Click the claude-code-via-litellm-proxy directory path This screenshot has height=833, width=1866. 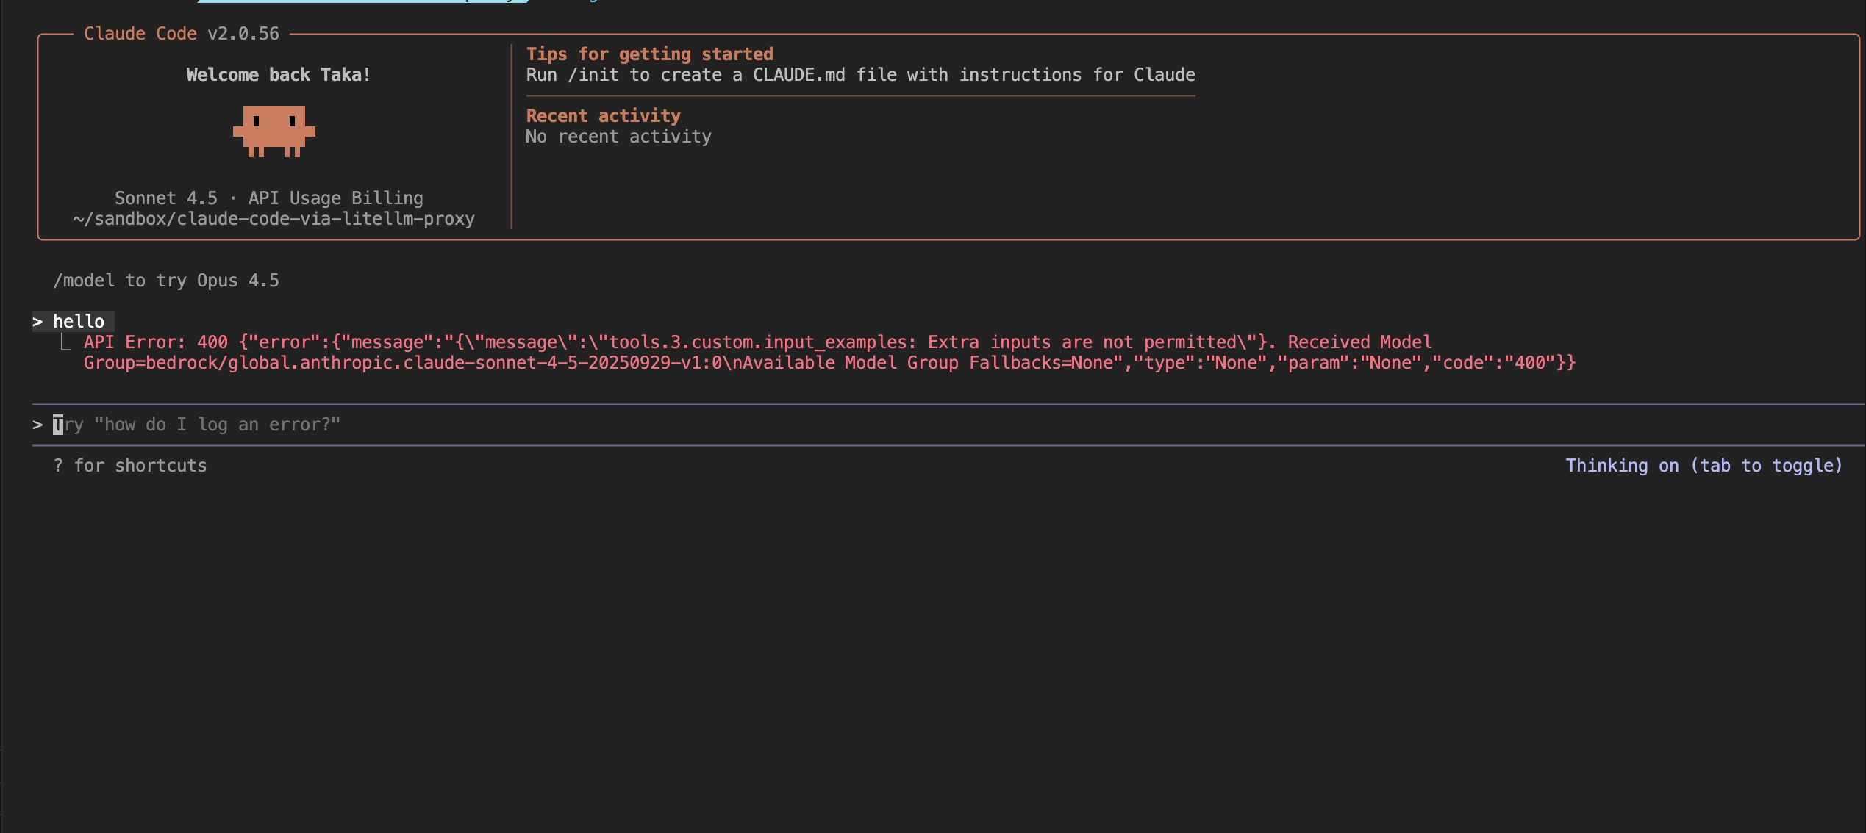(274, 219)
